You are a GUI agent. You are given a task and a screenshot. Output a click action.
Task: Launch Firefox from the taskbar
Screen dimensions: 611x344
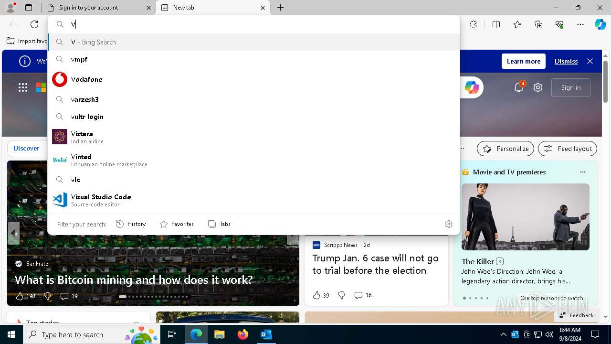243,334
